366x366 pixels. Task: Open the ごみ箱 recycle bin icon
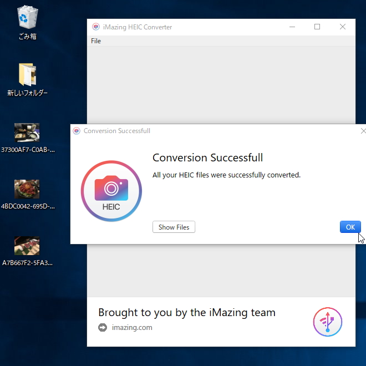(x=28, y=22)
